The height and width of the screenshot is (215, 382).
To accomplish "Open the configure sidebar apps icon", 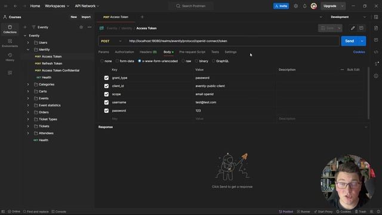I will pos(10,73).
